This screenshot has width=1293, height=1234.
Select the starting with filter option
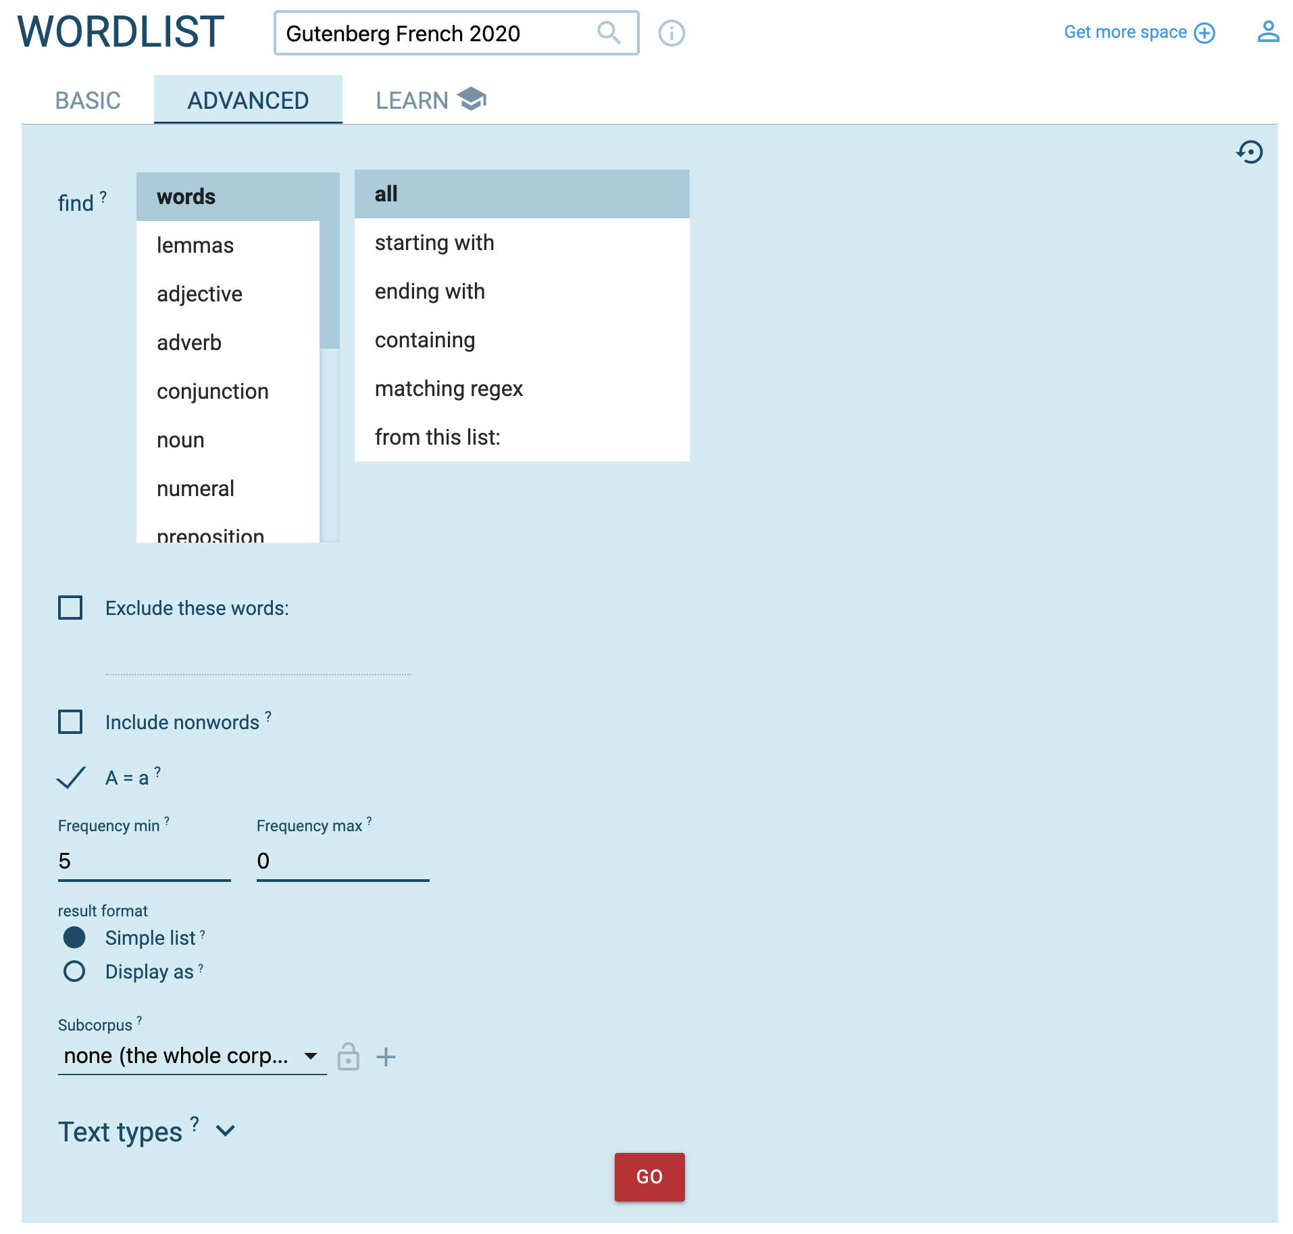[x=522, y=243]
